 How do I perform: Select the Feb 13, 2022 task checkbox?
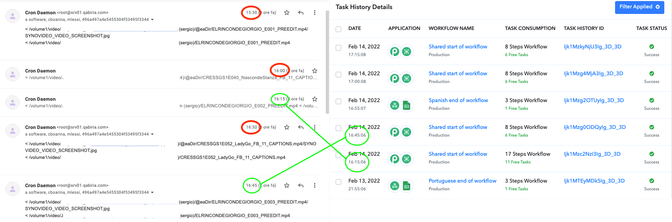point(338,182)
